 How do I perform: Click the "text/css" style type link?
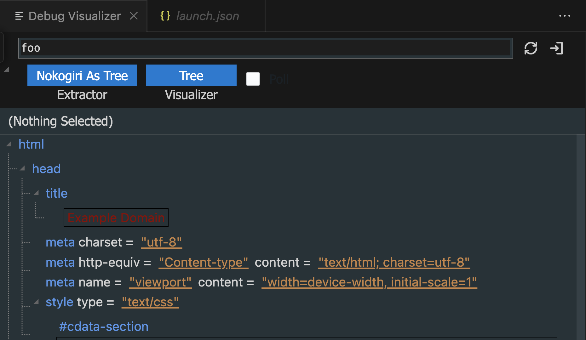150,302
